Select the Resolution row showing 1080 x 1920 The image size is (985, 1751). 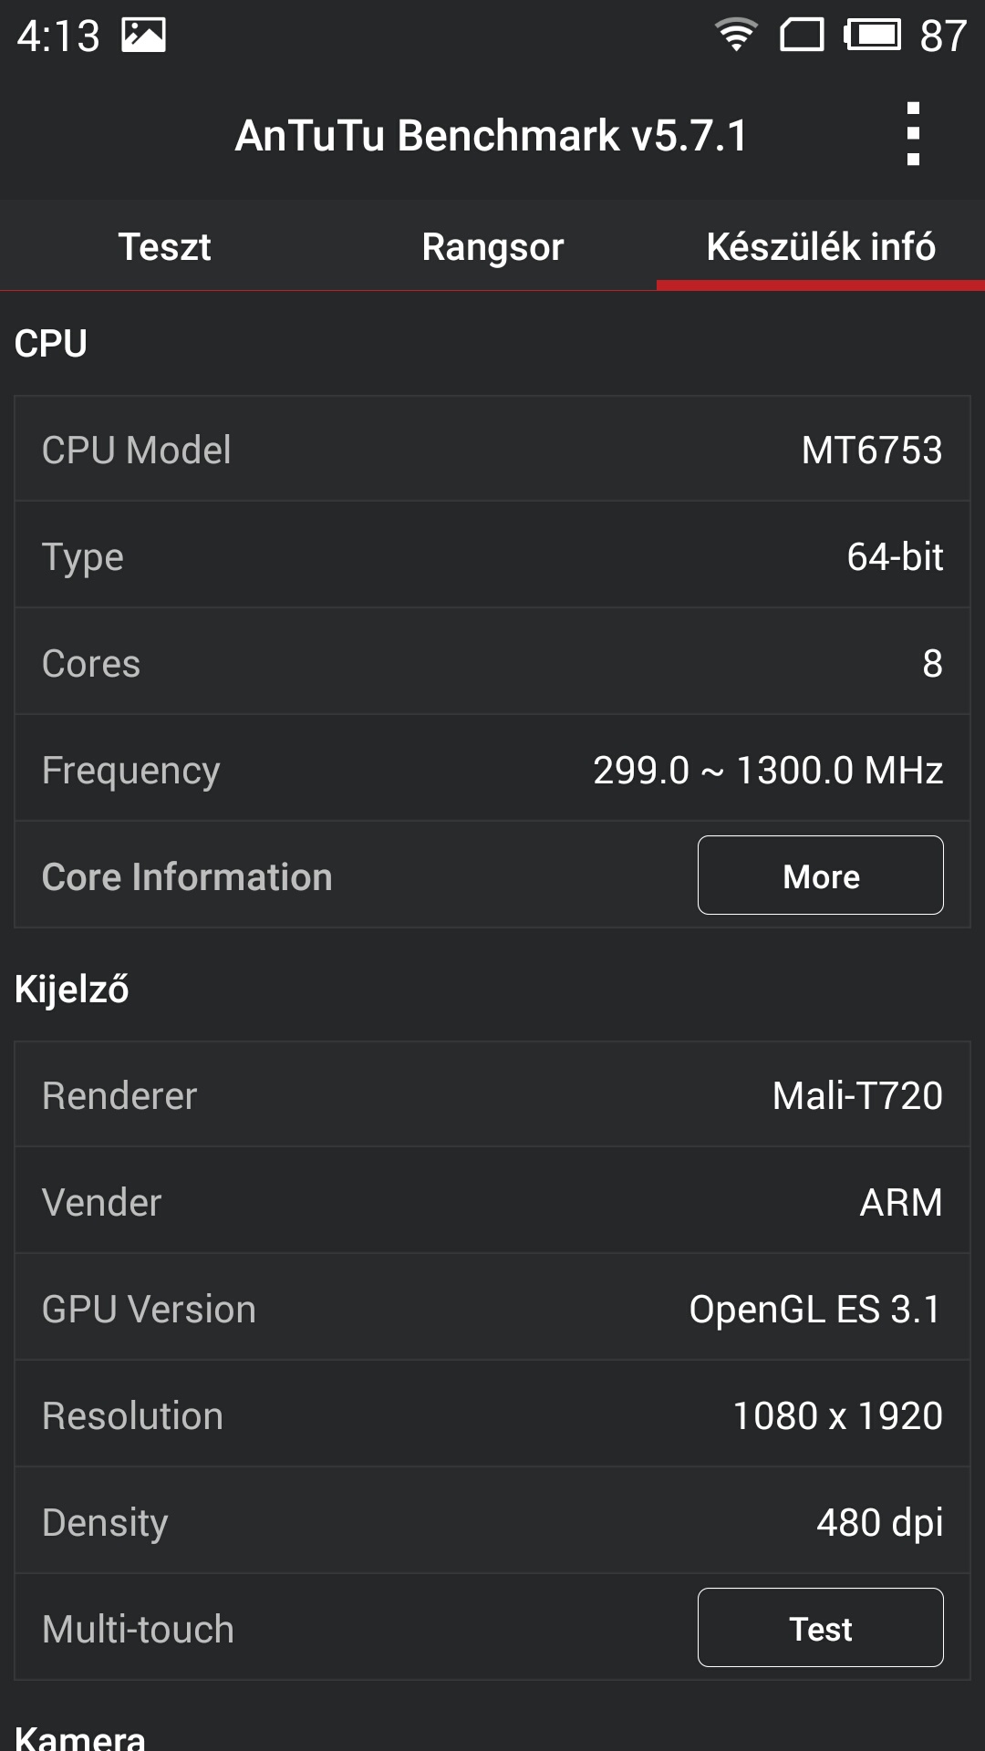click(493, 1414)
